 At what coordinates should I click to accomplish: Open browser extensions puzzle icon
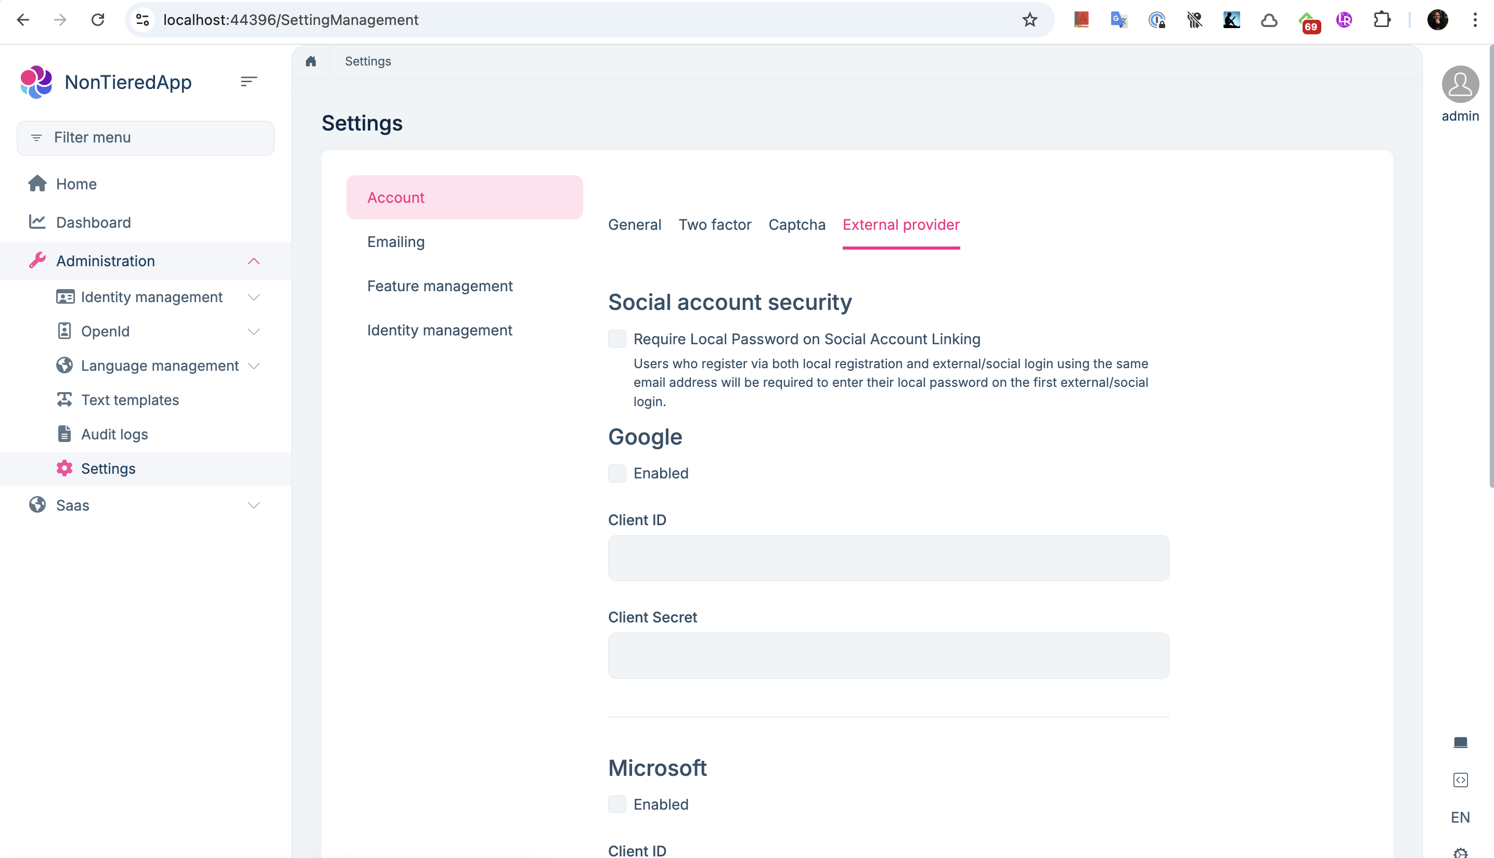1382,20
